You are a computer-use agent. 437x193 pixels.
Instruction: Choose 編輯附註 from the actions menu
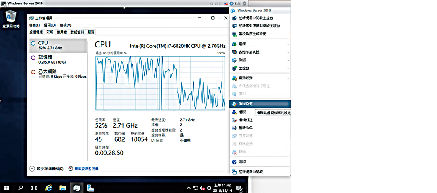pos(260,120)
